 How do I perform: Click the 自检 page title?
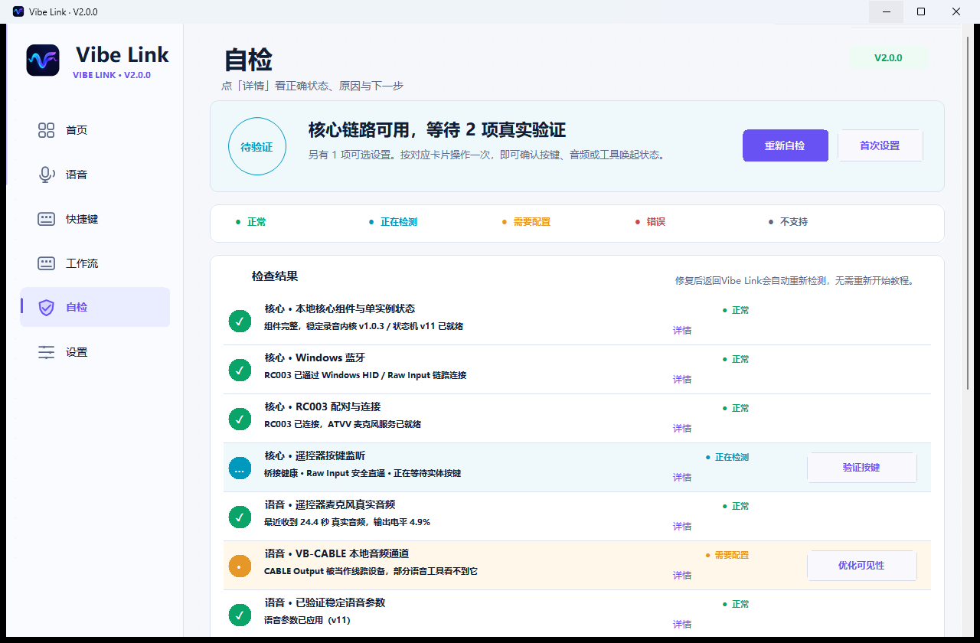click(x=248, y=60)
